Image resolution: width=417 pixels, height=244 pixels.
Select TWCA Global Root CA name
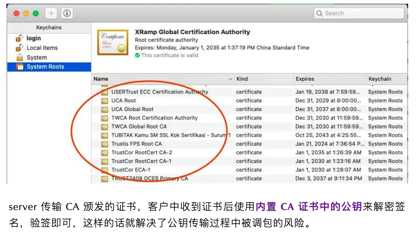click(139, 126)
